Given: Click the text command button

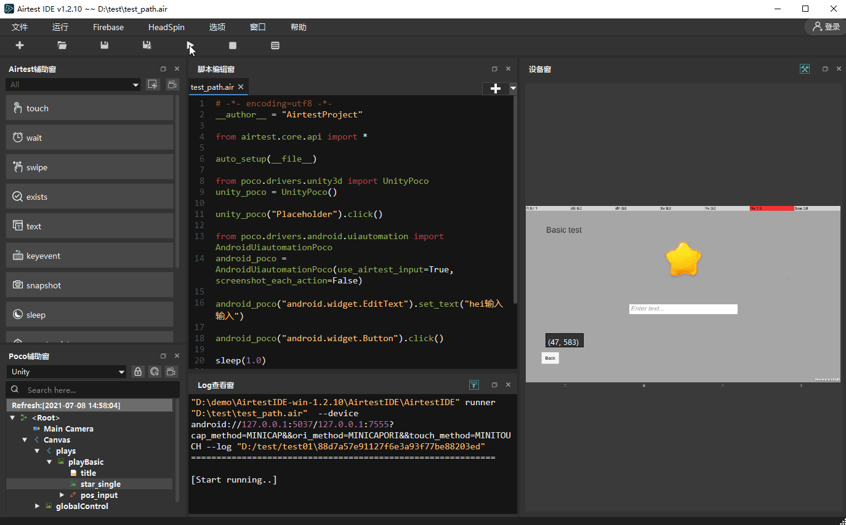Looking at the screenshot, I should [x=89, y=226].
